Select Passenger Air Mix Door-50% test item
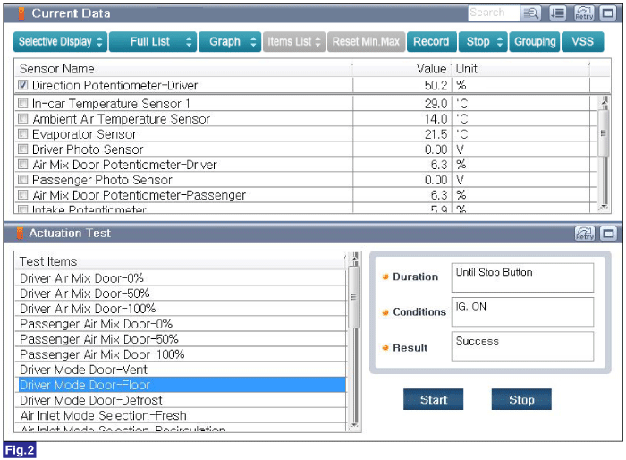 point(181,339)
